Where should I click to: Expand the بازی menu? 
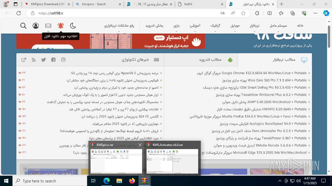pyautogui.click(x=177, y=25)
